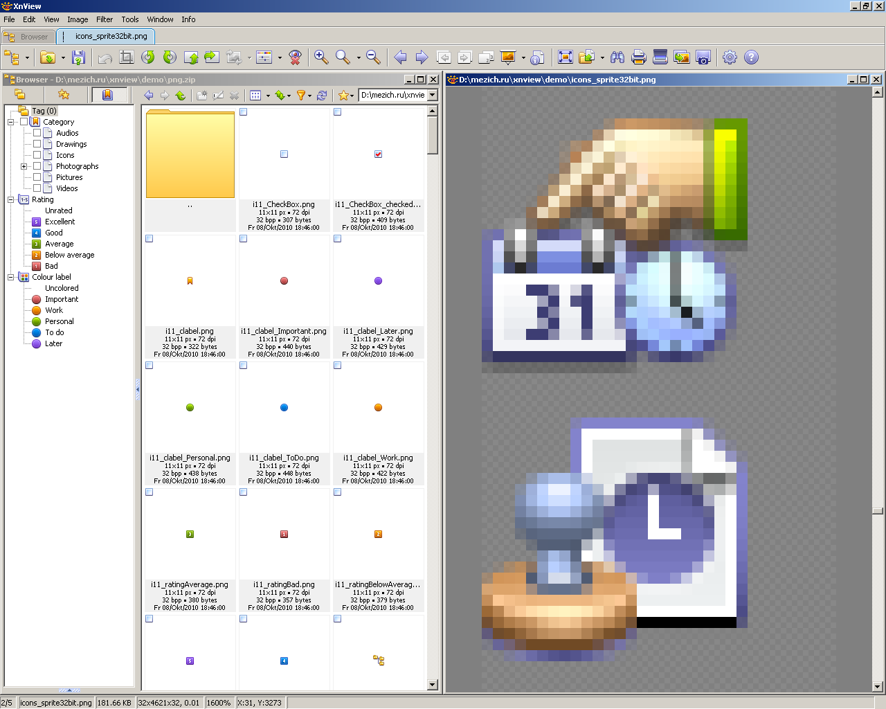This screenshot has width=886, height=709.
Task: Open the parent folder thumbnail
Action: pos(190,170)
